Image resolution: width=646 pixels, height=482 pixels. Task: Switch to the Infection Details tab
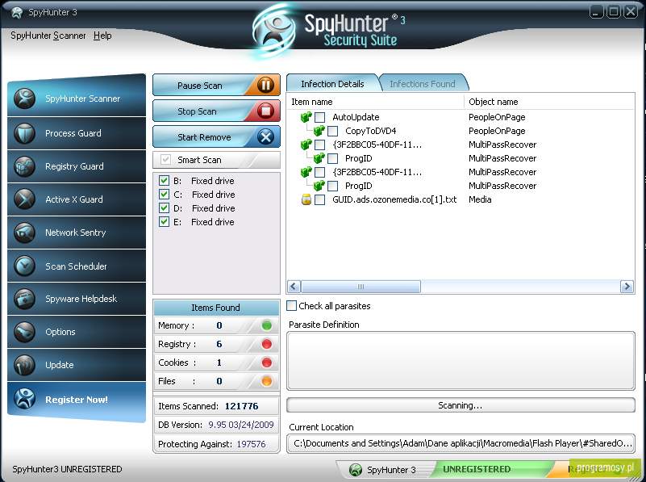click(332, 84)
